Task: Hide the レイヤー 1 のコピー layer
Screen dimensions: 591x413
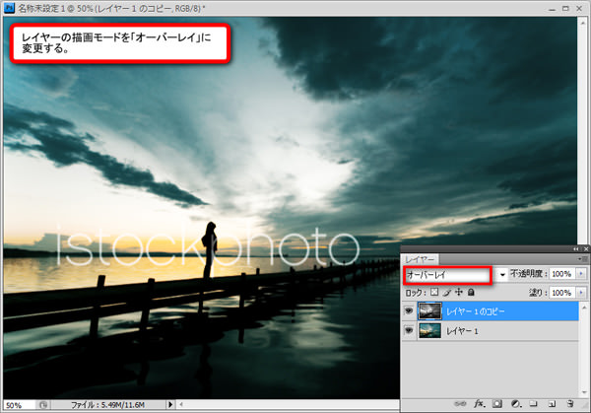Action: click(410, 310)
